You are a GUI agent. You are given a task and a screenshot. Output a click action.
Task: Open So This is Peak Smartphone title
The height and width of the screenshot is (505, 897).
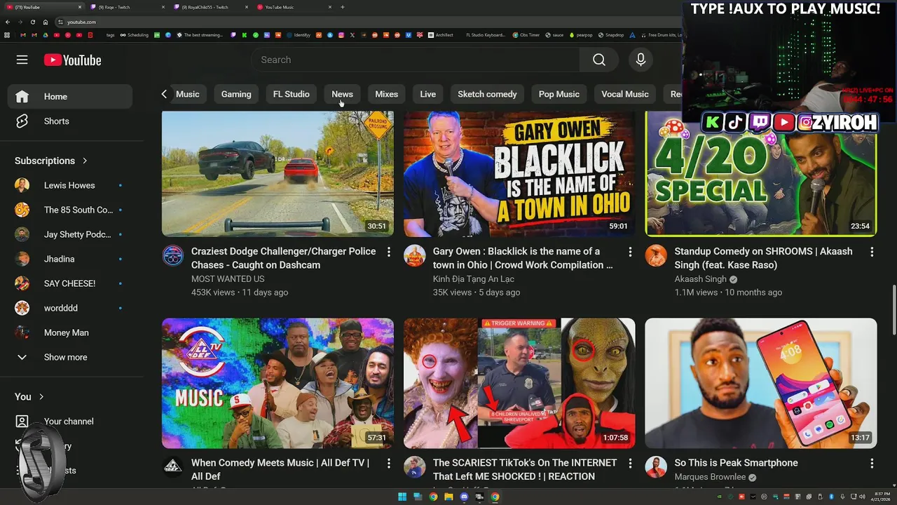coord(736,463)
